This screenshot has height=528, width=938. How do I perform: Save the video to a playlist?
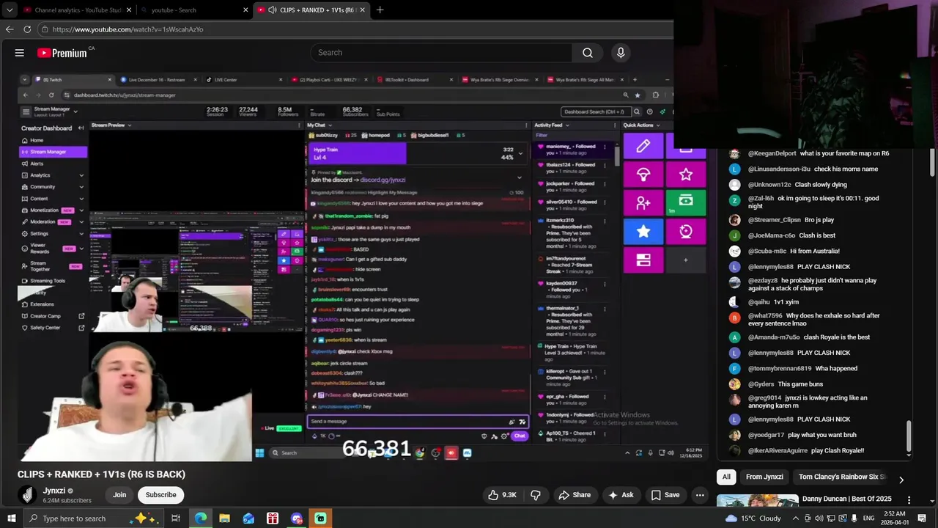[665, 495]
